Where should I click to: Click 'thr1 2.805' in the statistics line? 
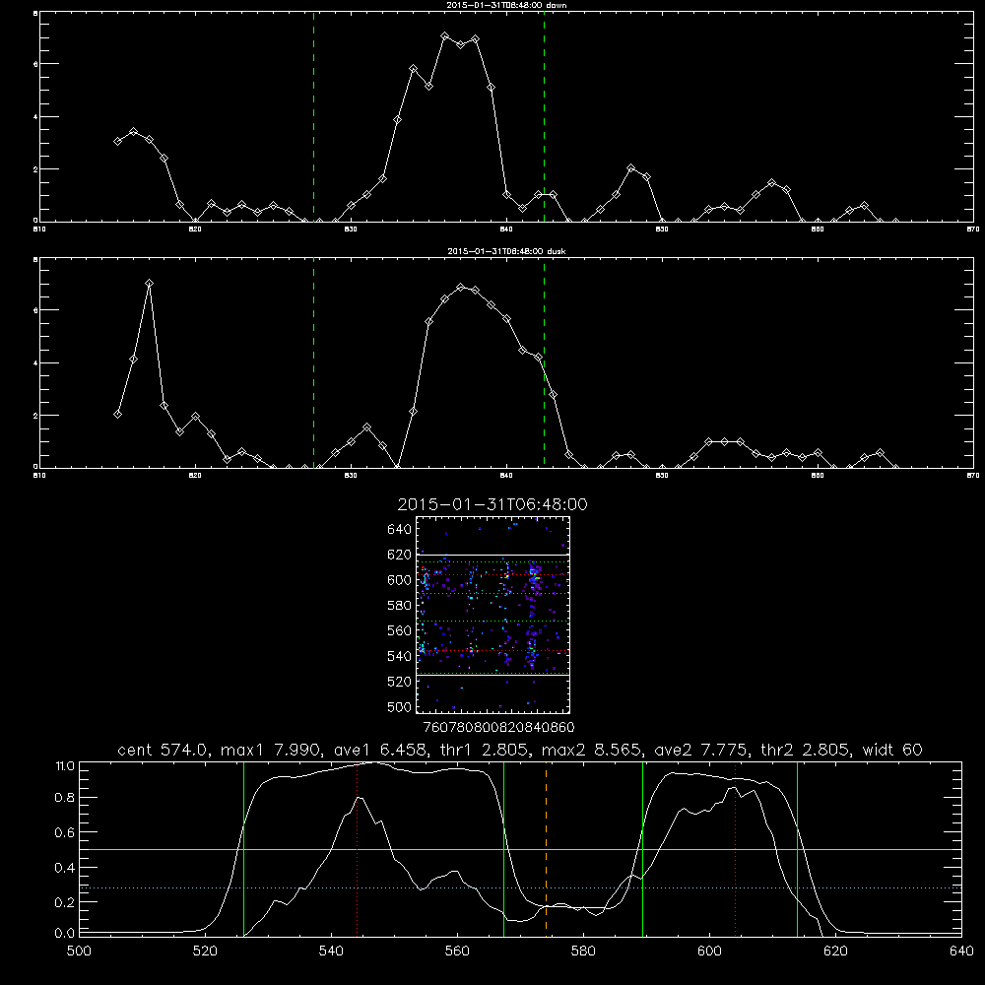(484, 750)
